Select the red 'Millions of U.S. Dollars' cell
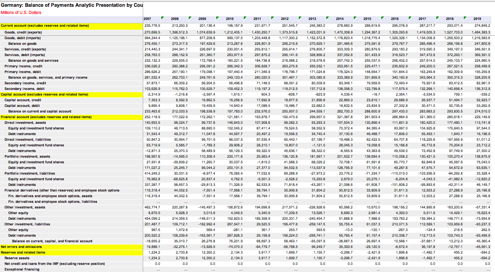Viewport: 495px width, 272px height. pyautogui.click(x=21, y=12)
